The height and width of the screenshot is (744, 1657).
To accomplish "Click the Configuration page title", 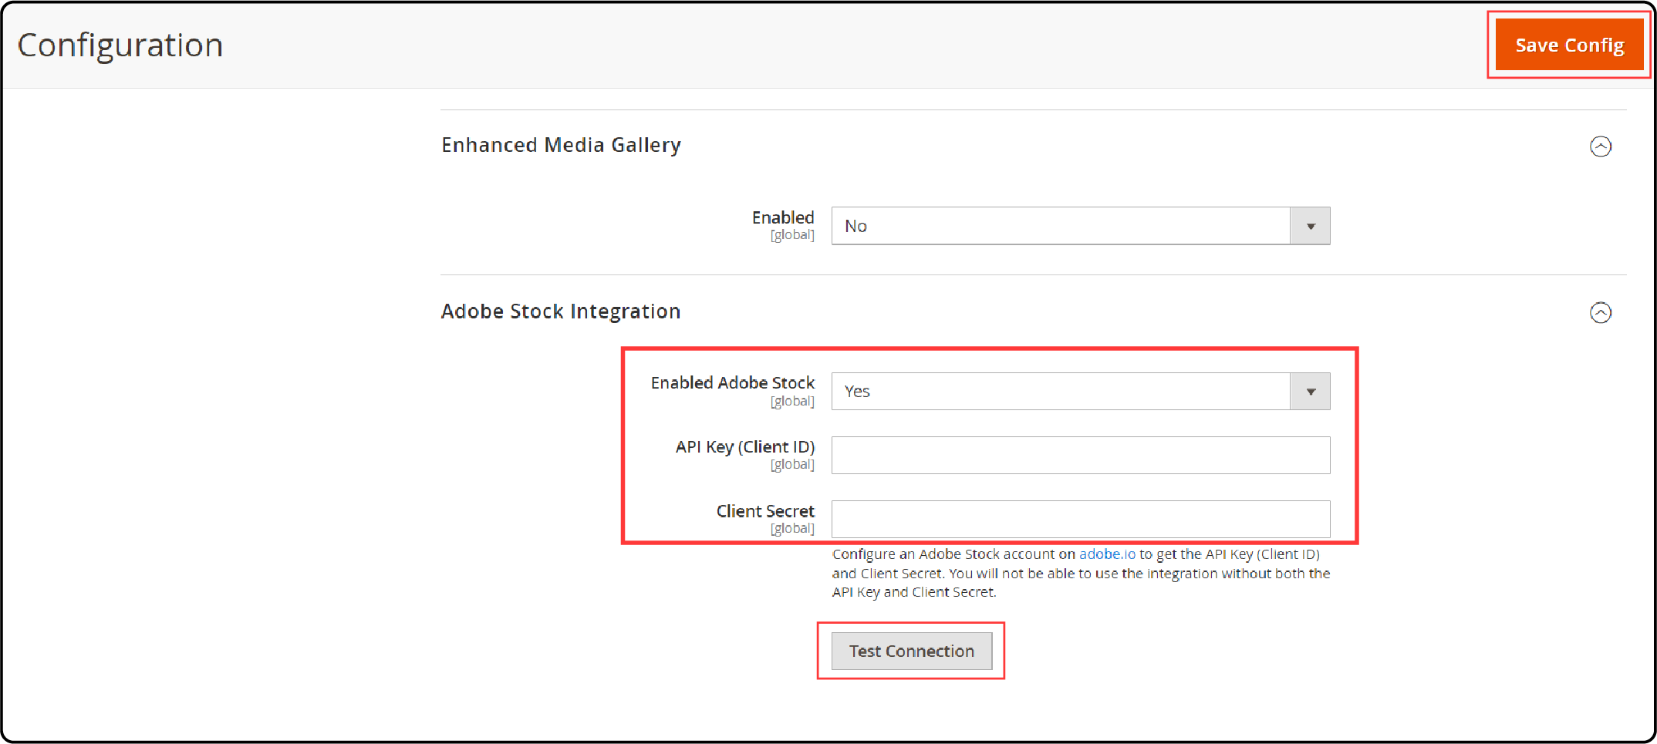I will (x=120, y=45).
